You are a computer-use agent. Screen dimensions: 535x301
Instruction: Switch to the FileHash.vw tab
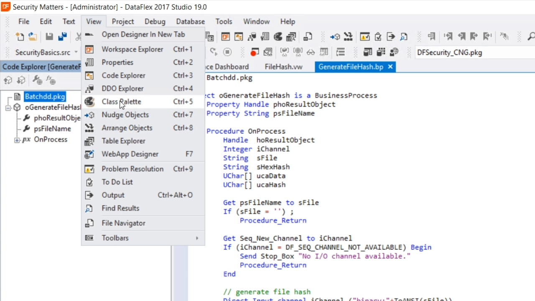[283, 67]
